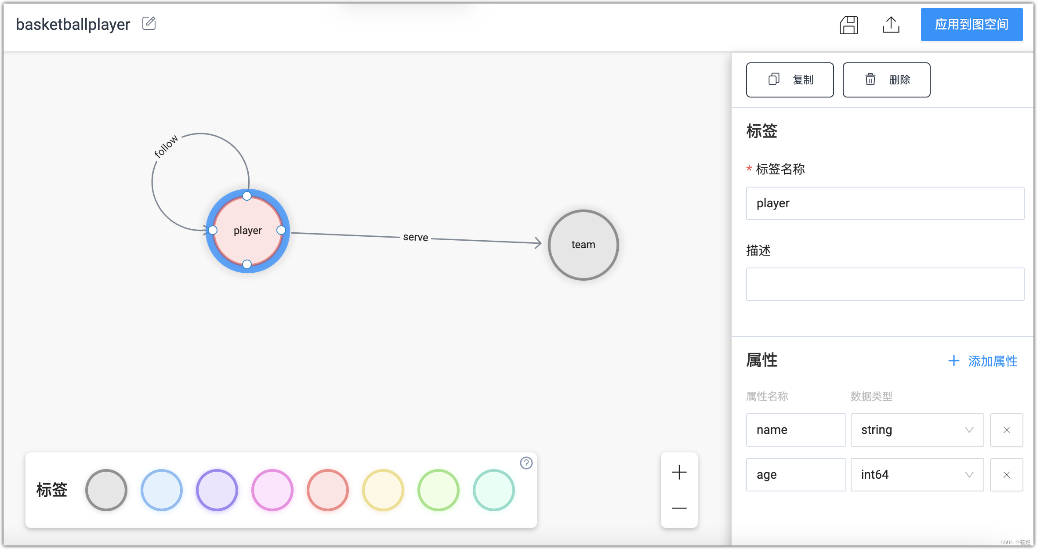Click the pink circle color swatch

272,489
